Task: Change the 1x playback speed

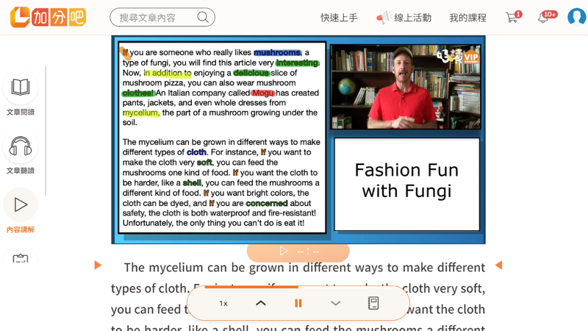Action: [223, 303]
